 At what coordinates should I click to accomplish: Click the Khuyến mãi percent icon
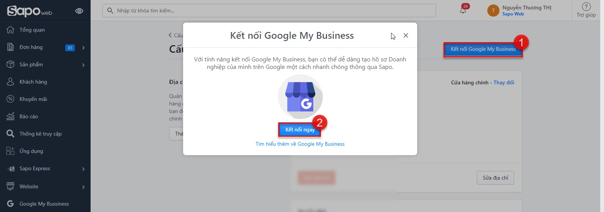11,99
